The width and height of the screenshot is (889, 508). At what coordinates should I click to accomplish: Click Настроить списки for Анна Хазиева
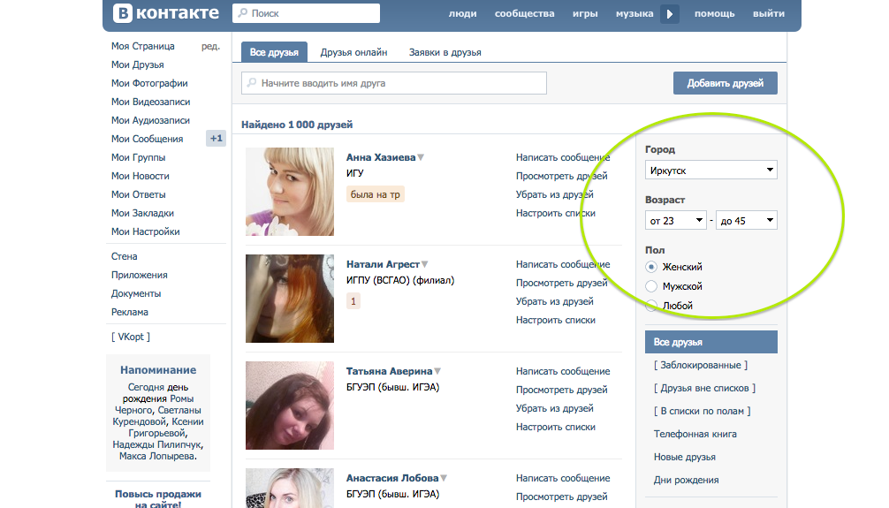tap(556, 213)
